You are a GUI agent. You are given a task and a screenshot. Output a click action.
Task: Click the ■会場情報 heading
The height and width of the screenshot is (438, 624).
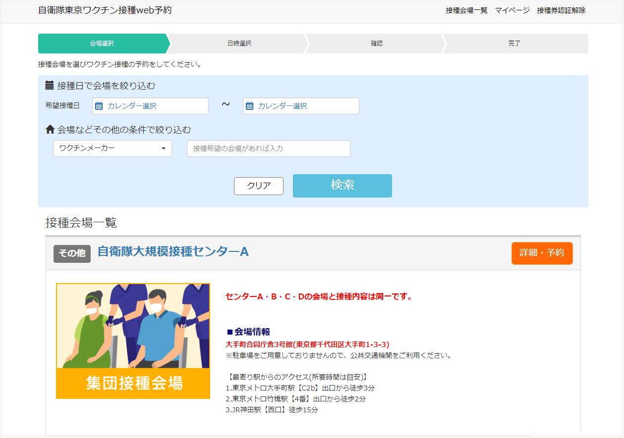(248, 332)
